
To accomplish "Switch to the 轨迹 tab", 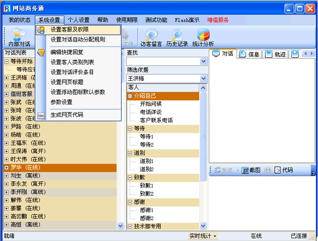I will (276, 54).
